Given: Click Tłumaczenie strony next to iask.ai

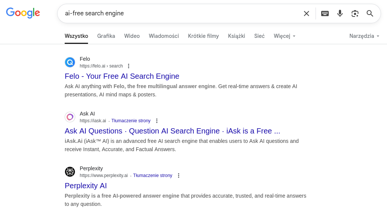Looking at the screenshot, I should click(x=131, y=121).
